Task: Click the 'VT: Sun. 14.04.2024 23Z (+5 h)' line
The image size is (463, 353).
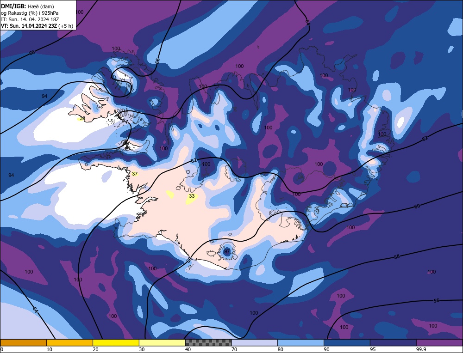Action: coord(37,25)
